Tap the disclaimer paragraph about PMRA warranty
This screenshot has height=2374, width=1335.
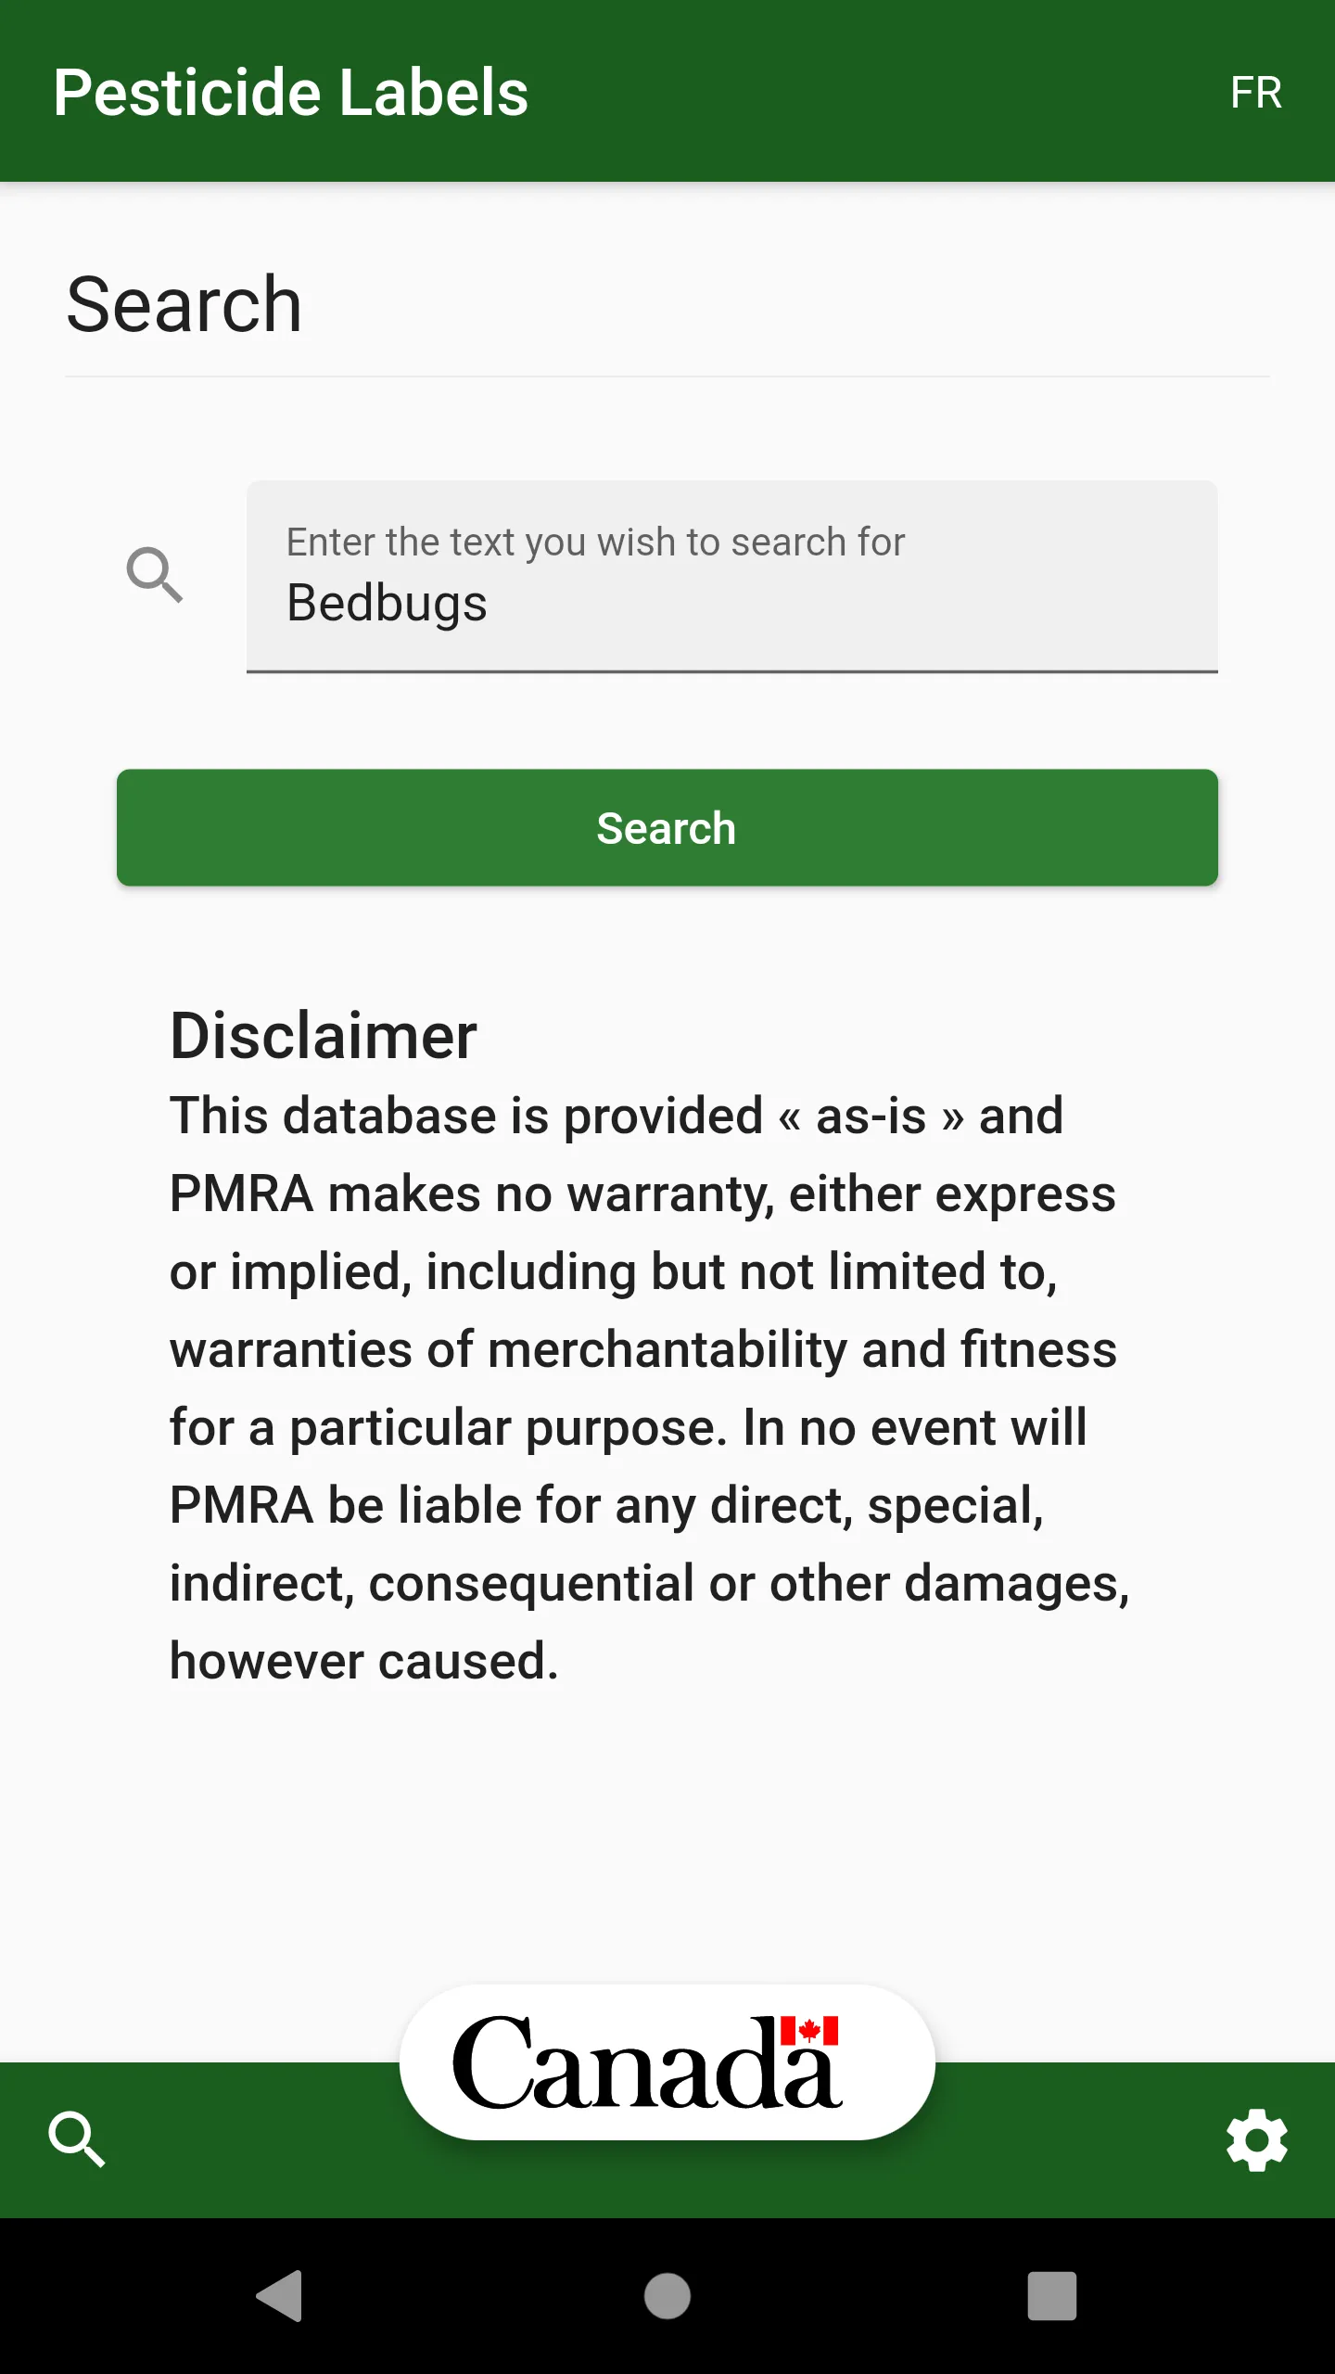pyautogui.click(x=649, y=1387)
